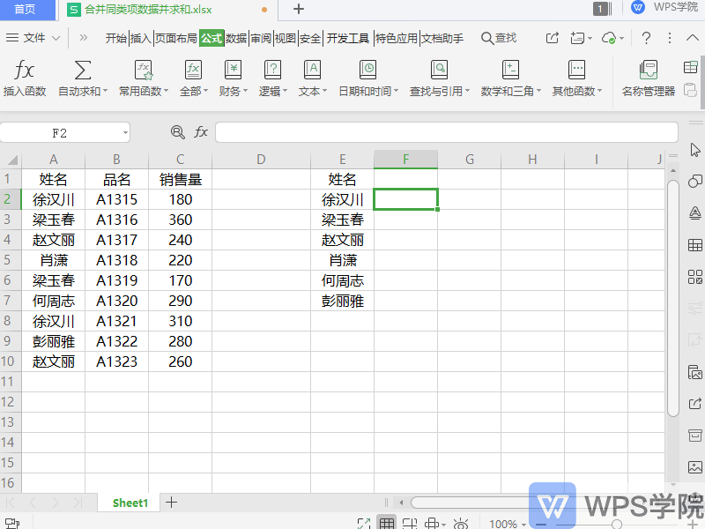The width and height of the screenshot is (705, 529).
Task: Expand the 100% zoom level dropdown
Action: coord(523,525)
